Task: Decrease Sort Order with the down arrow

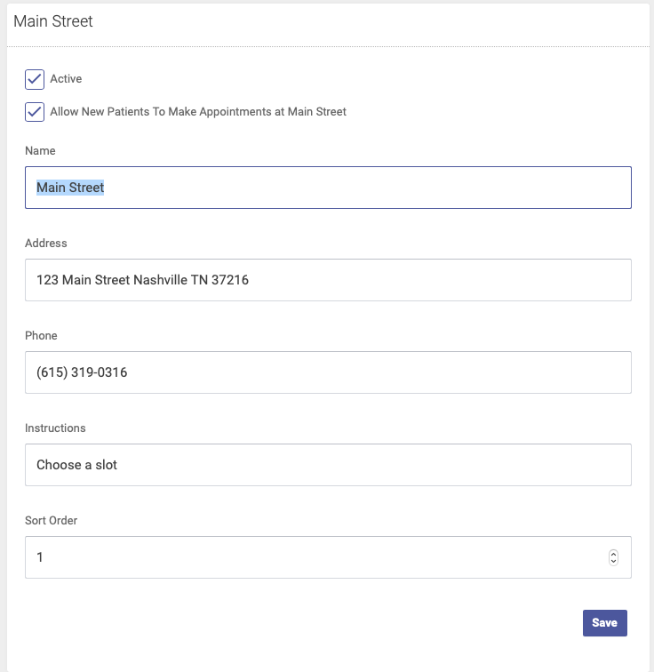Action: [x=613, y=561]
